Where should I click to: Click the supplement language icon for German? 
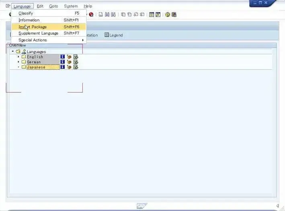point(76,62)
